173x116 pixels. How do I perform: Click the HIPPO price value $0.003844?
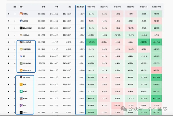(41, 98)
